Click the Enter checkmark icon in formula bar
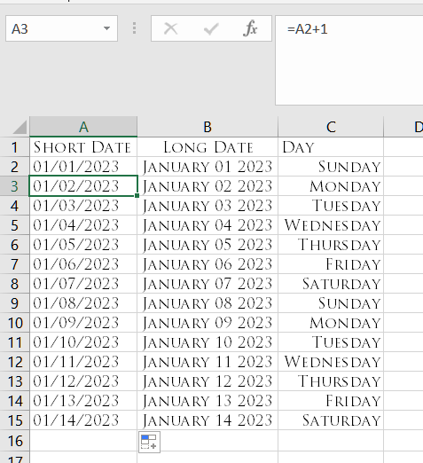Viewport: 423px width, 463px height. click(211, 28)
